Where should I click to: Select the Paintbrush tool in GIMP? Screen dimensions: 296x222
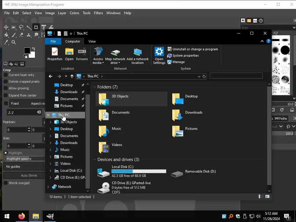coord(14,35)
